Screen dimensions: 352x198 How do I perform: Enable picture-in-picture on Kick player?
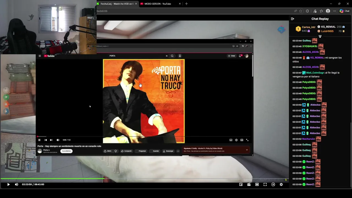tap(241, 185)
